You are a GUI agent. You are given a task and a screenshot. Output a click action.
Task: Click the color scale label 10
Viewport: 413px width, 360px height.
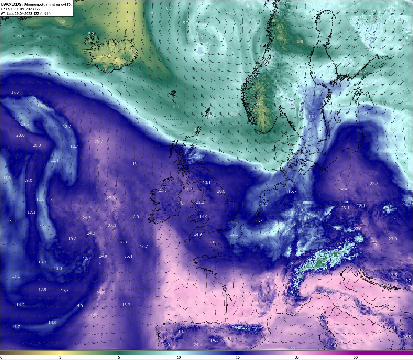[179, 358]
